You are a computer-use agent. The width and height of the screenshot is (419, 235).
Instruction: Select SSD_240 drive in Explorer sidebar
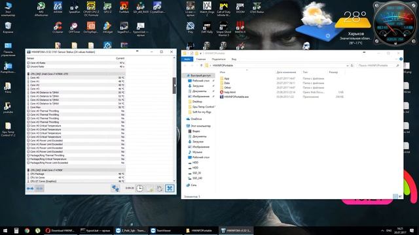195,178
